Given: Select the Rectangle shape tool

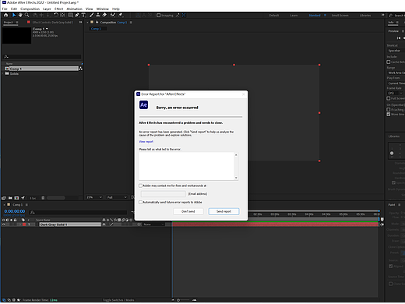Looking at the screenshot, I should point(70,15).
